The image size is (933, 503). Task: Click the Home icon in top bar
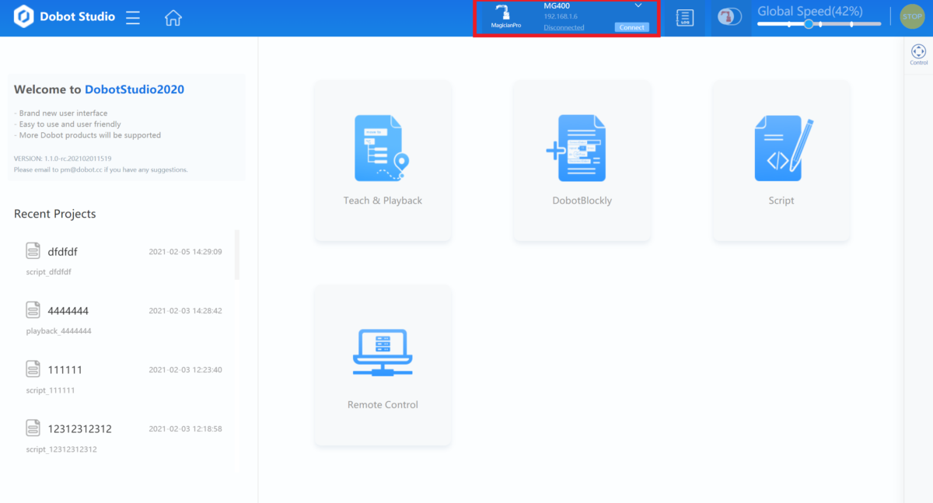[x=173, y=18]
